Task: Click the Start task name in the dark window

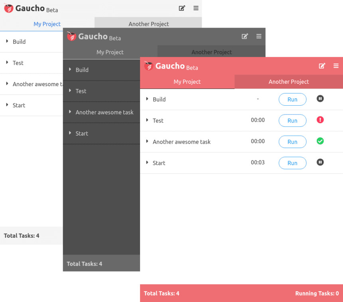Action: [x=82, y=134]
